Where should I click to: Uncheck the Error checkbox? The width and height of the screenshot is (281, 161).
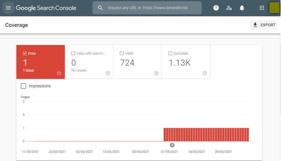pyautogui.click(x=25, y=53)
